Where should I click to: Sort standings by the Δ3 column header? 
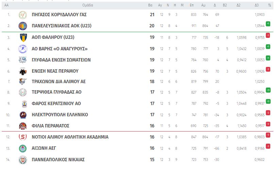257,5
